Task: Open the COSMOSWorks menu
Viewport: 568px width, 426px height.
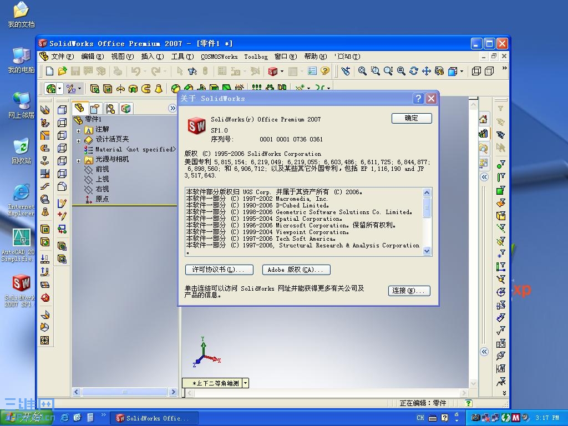Action: tap(219, 57)
